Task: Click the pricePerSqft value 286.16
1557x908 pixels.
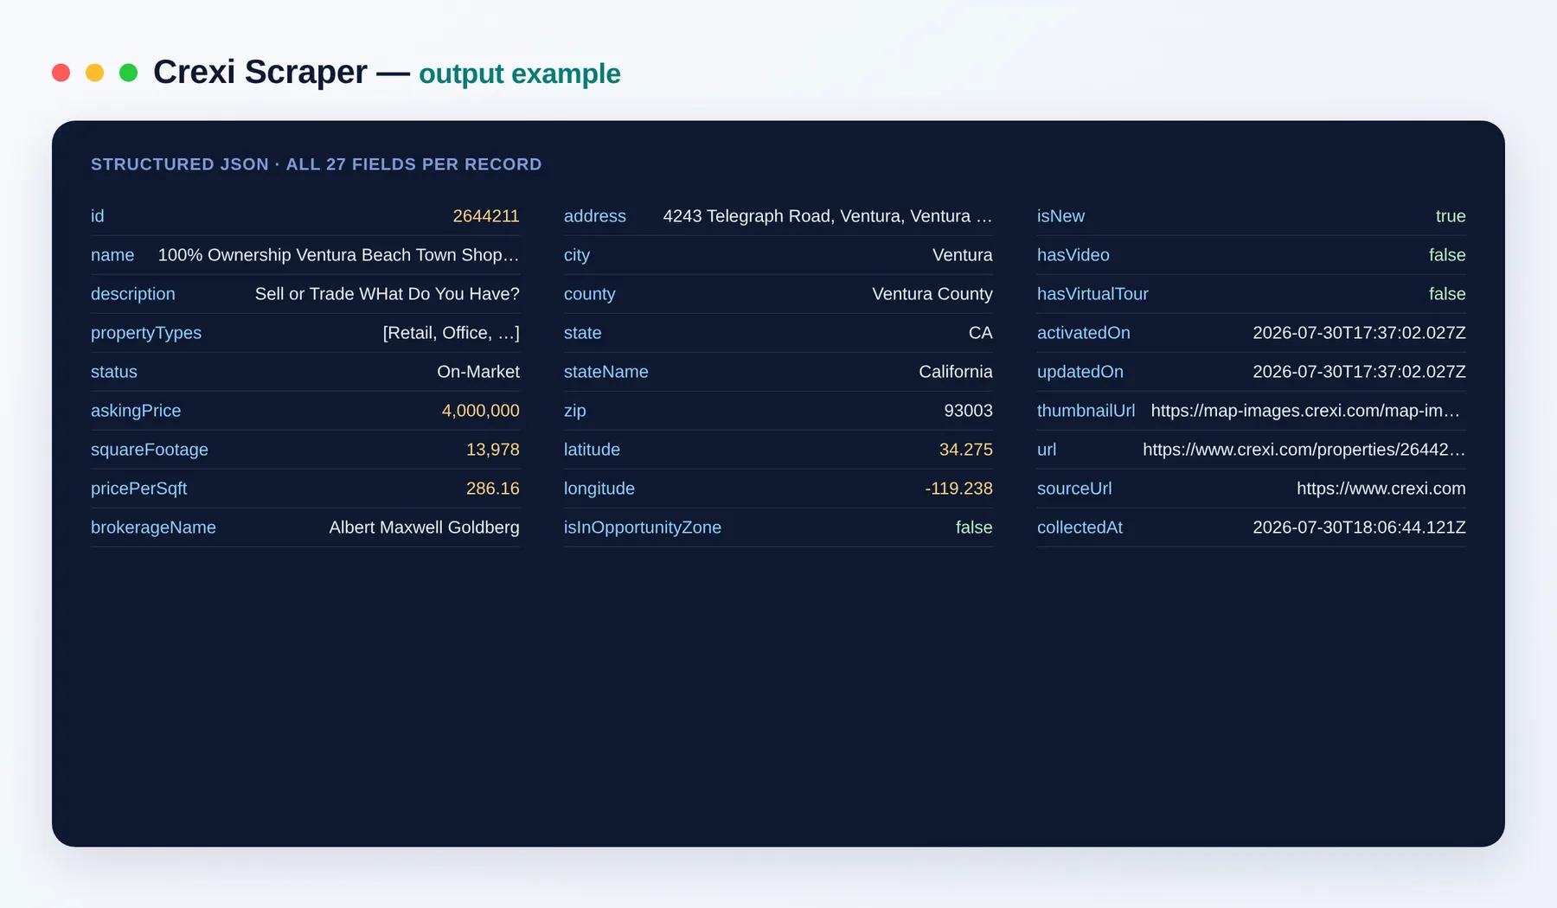Action: (x=492, y=489)
